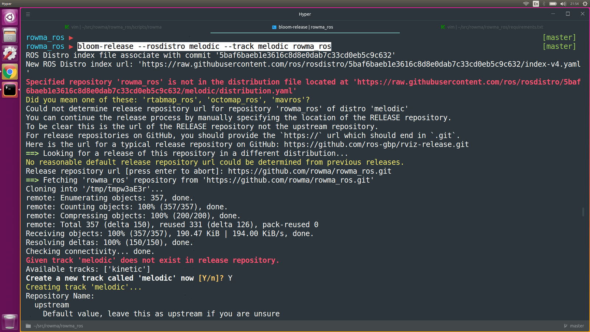
Task: Click the Bluetooth indicator icon
Action: click(x=544, y=4)
